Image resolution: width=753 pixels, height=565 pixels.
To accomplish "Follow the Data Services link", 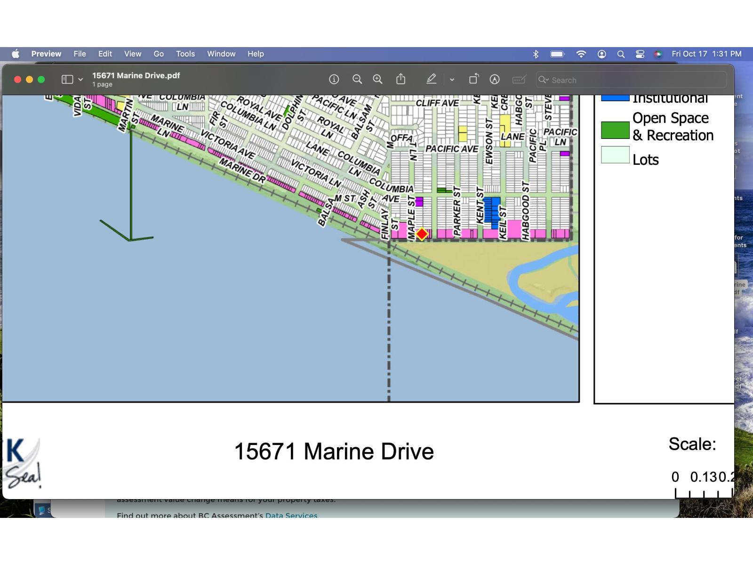I will pos(291,515).
